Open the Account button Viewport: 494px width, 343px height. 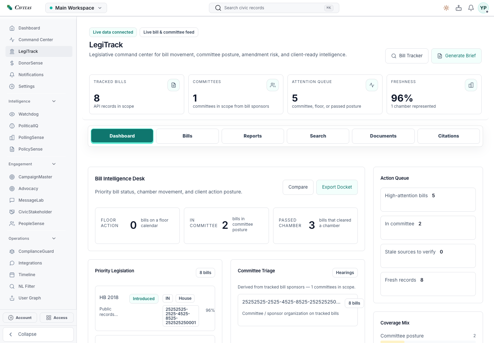point(20,318)
